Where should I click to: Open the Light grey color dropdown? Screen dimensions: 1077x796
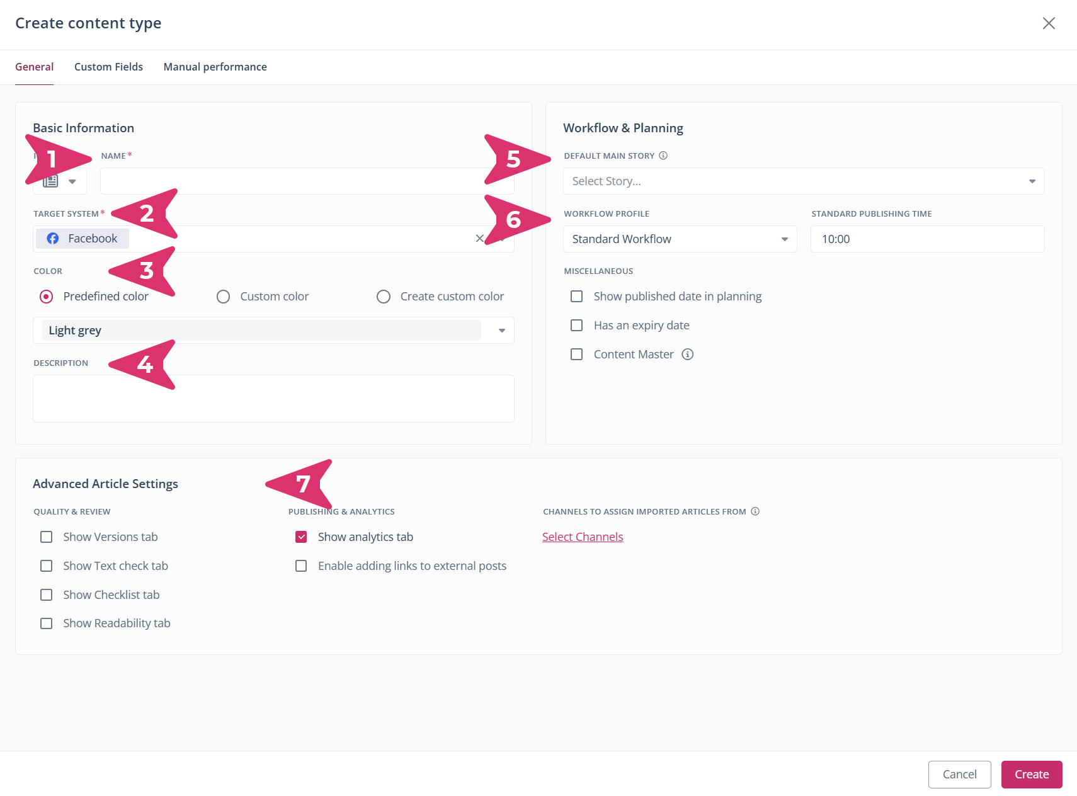[273, 331]
